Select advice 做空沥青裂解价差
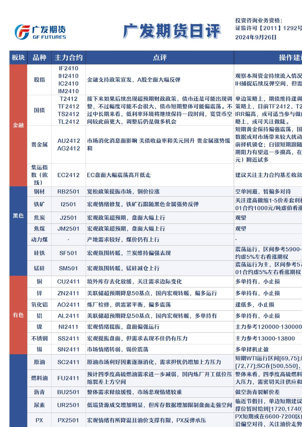 click(258, 392)
